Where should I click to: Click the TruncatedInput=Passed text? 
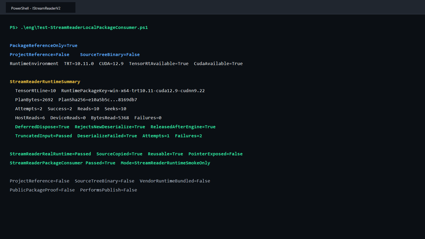[x=44, y=136]
